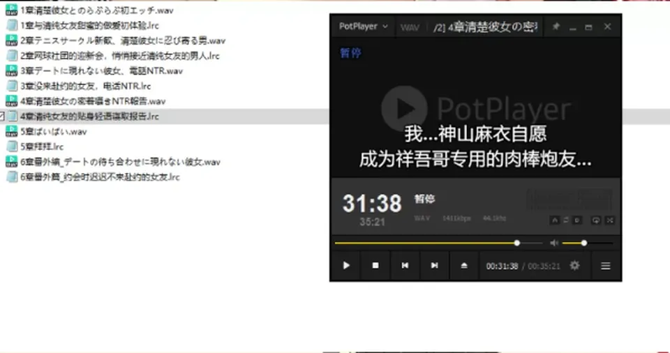Image resolution: width=670 pixels, height=353 pixels.
Task: Click the white 暂停 status in info panel
Action: pyautogui.click(x=424, y=199)
